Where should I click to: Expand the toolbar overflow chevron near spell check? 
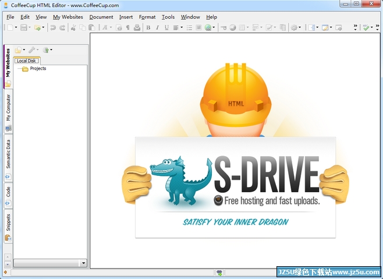tap(377, 27)
